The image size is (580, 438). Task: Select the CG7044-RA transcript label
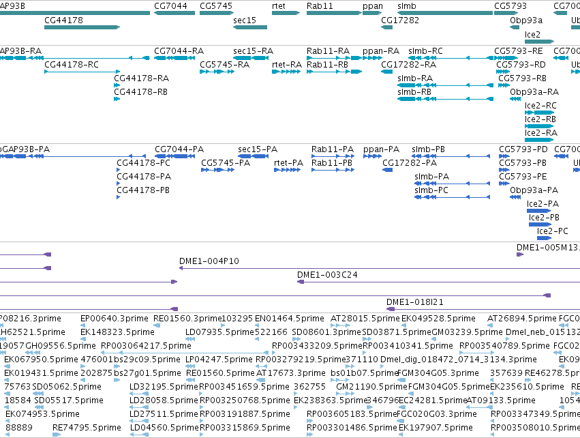[x=179, y=51]
